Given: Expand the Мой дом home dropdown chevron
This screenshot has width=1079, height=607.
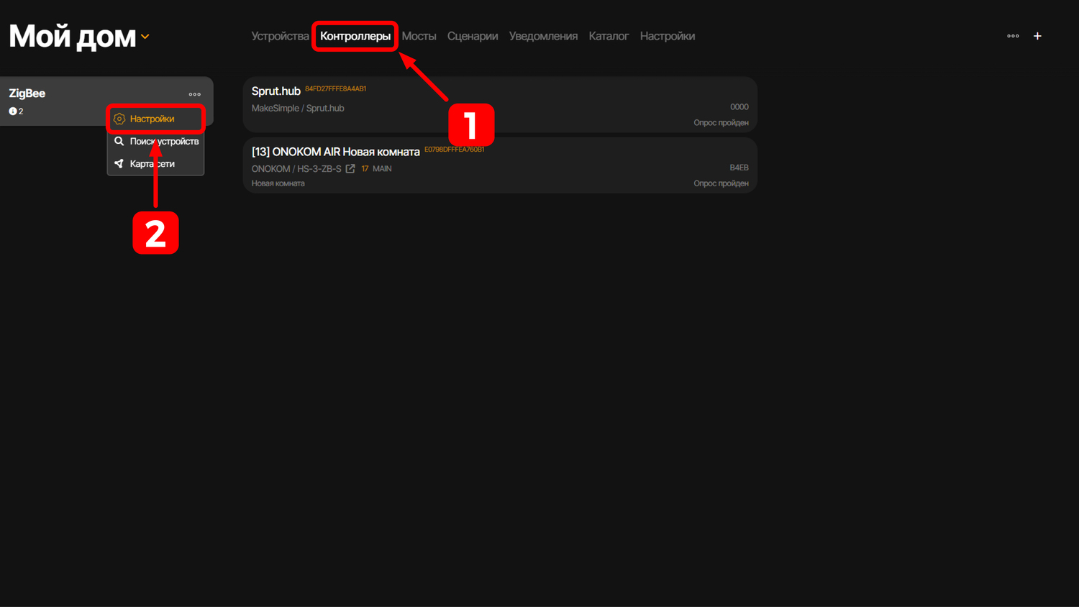Looking at the screenshot, I should coord(145,37).
